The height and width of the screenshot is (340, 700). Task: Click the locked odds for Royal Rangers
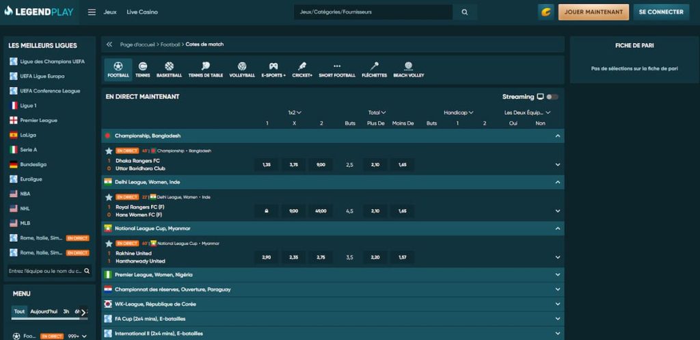pos(267,211)
